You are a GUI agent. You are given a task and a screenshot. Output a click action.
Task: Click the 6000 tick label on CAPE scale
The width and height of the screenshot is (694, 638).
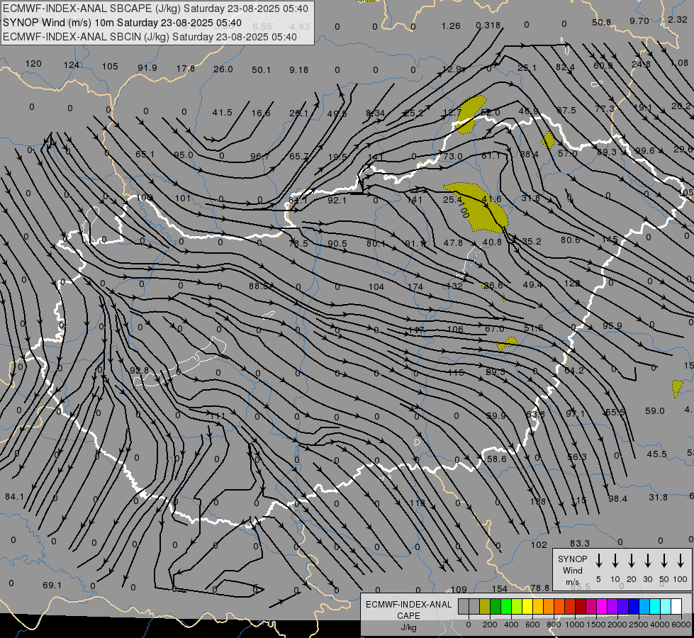pyautogui.click(x=681, y=625)
